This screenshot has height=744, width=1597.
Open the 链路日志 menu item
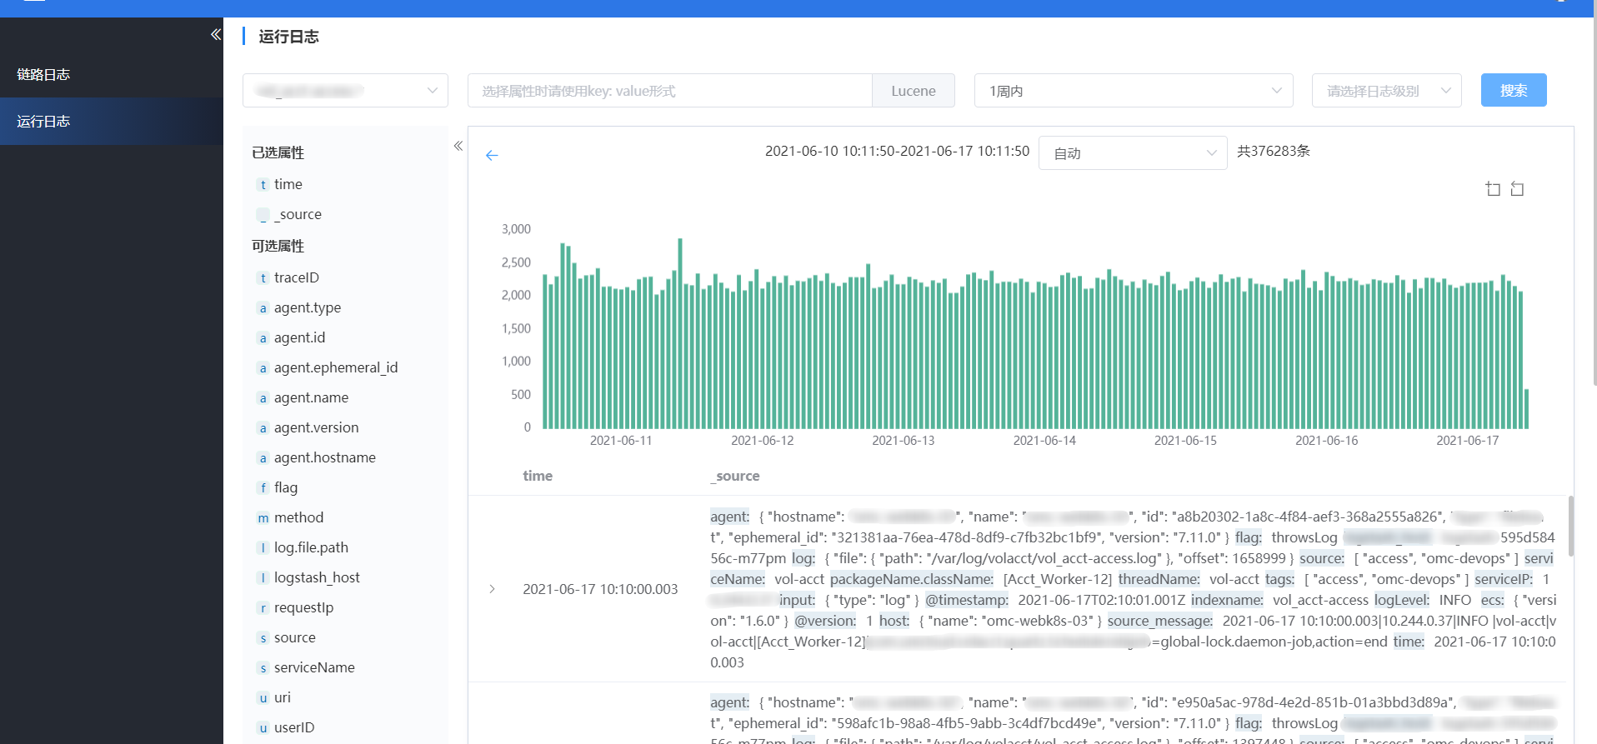[43, 74]
